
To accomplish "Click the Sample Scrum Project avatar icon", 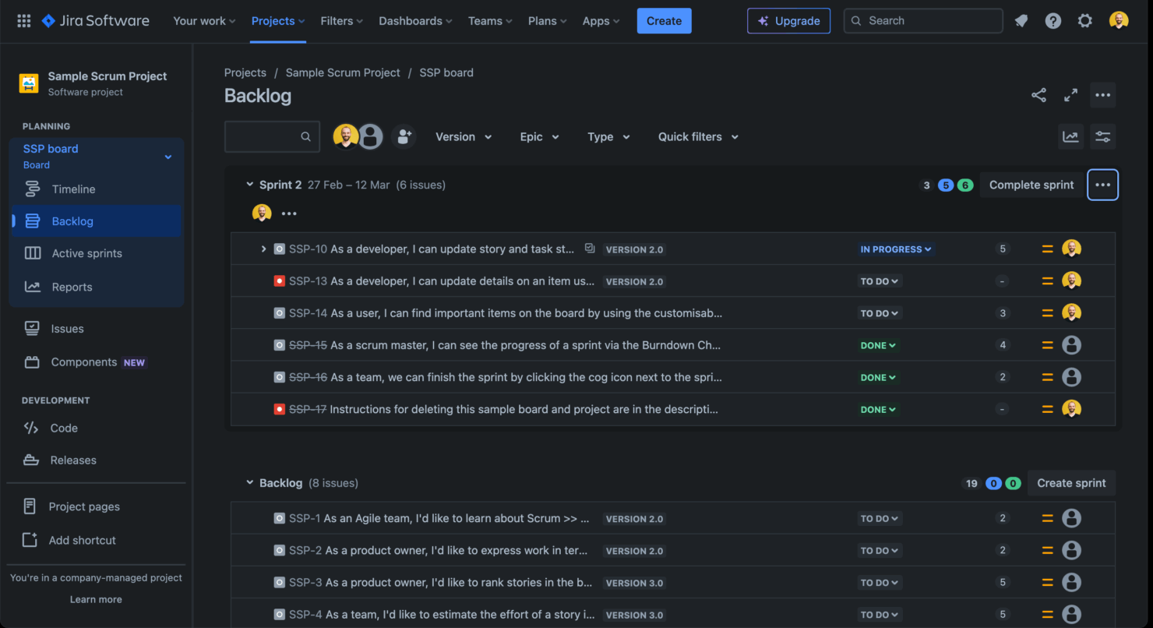I will click(29, 83).
